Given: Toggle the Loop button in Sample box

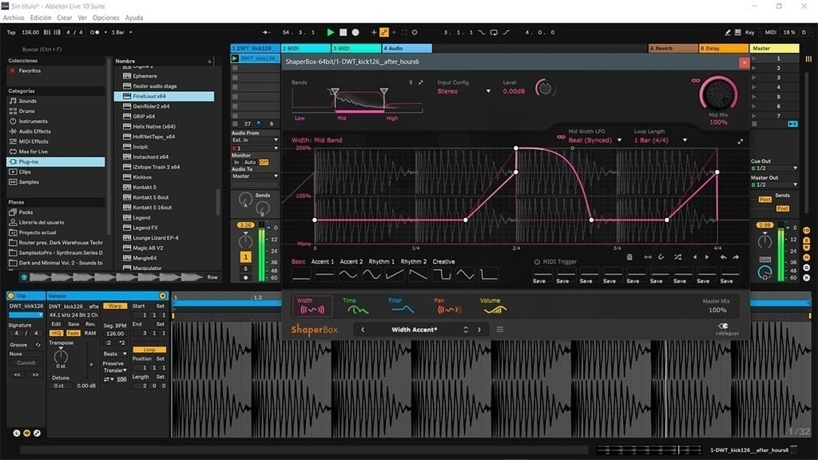Looking at the screenshot, I should (149, 350).
